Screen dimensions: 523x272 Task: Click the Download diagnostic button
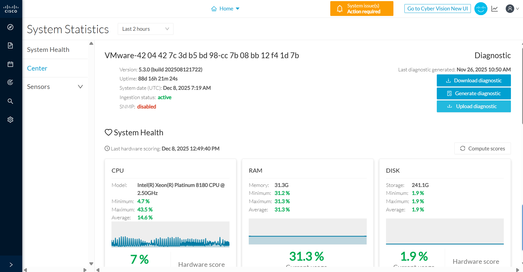(x=474, y=80)
